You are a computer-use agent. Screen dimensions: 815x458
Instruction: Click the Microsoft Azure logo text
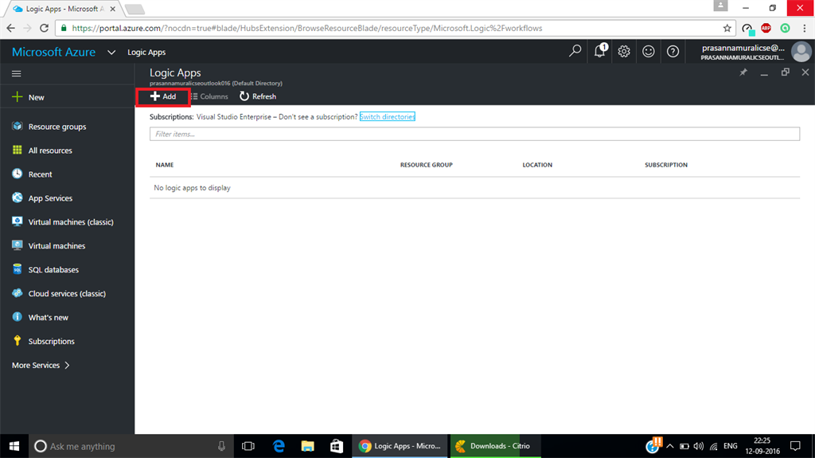point(53,52)
